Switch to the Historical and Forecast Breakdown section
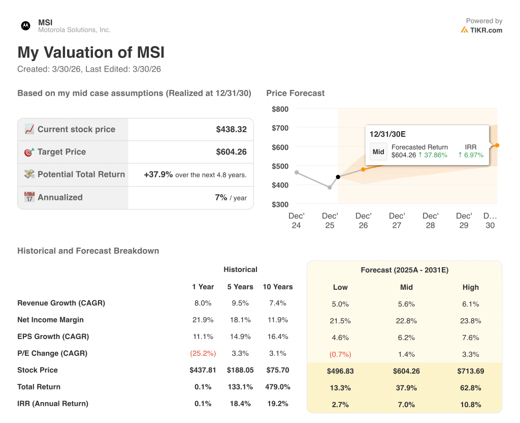 [88, 251]
